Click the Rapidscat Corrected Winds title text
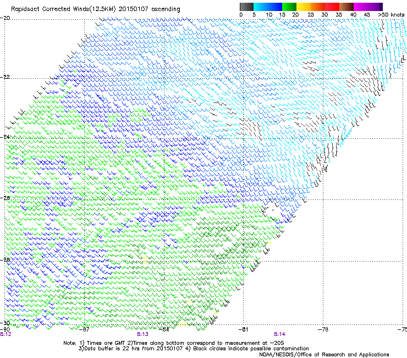This screenshot has height=358, width=407. click(96, 9)
